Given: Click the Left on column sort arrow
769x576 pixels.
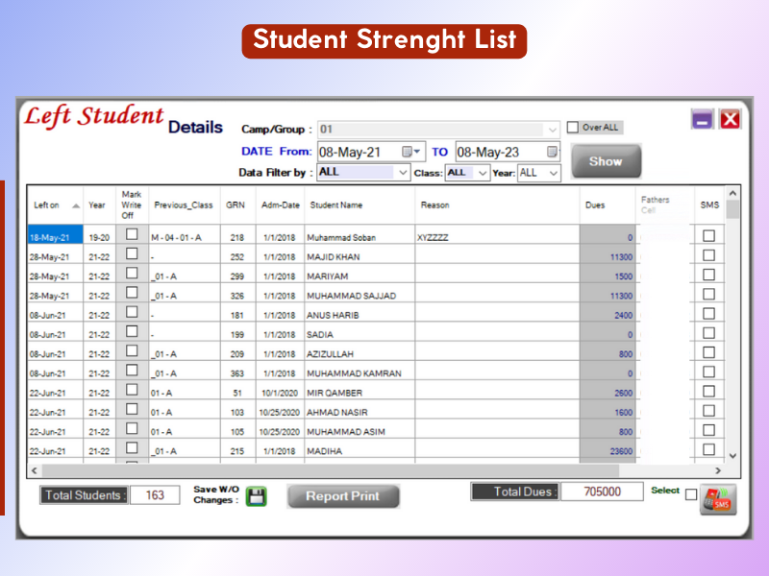Looking at the screenshot, I should click(76, 205).
